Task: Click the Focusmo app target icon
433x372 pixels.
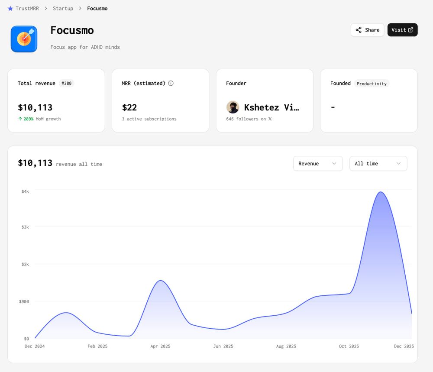Action: point(24,39)
